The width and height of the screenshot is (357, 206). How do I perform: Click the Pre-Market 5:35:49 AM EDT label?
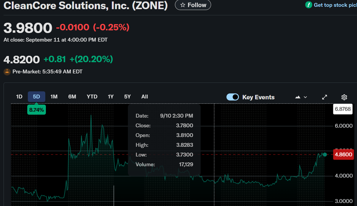tap(47, 72)
